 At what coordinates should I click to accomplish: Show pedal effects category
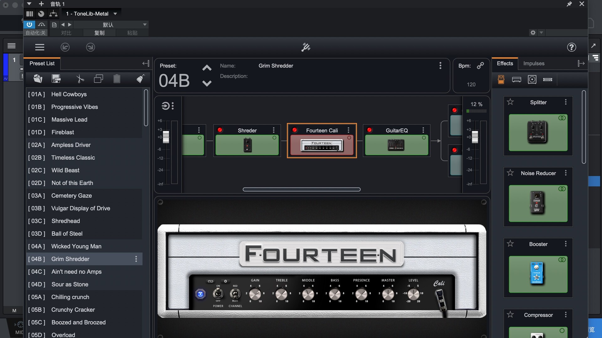(501, 79)
